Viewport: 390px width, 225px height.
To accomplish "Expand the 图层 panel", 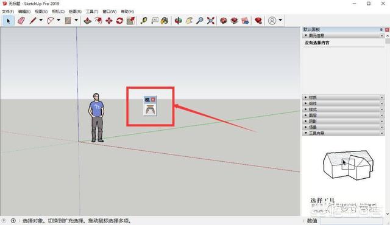I will pyautogui.click(x=343, y=116).
